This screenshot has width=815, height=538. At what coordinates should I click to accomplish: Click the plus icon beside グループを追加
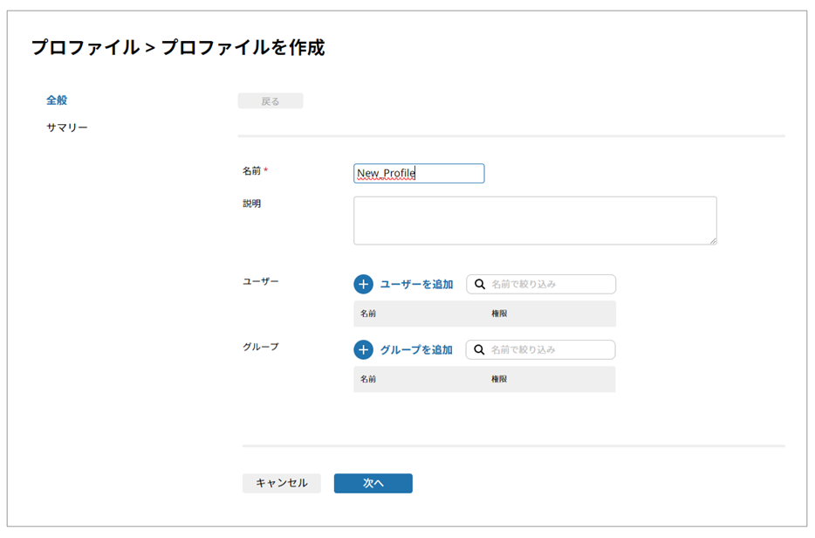(x=363, y=350)
